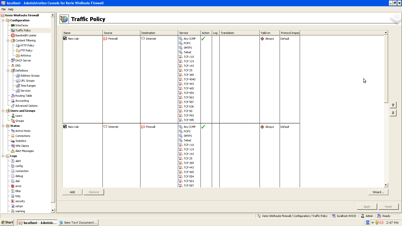Select the HTTP Policy icon
Screen dimensions: 402x226
pos(18,45)
